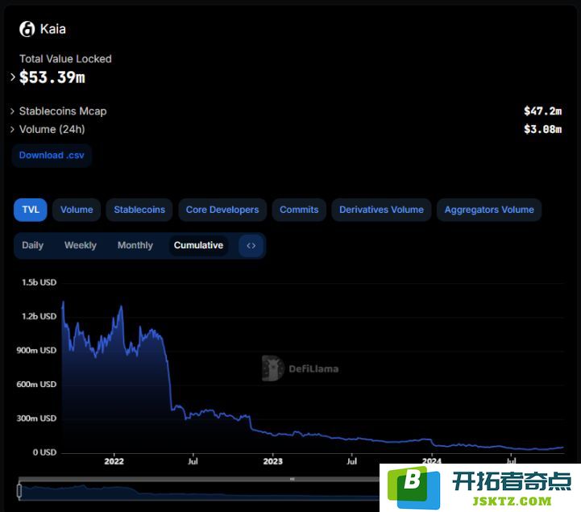The height and width of the screenshot is (512, 581).
Task: Click the Kaia logo icon
Action: click(x=27, y=29)
